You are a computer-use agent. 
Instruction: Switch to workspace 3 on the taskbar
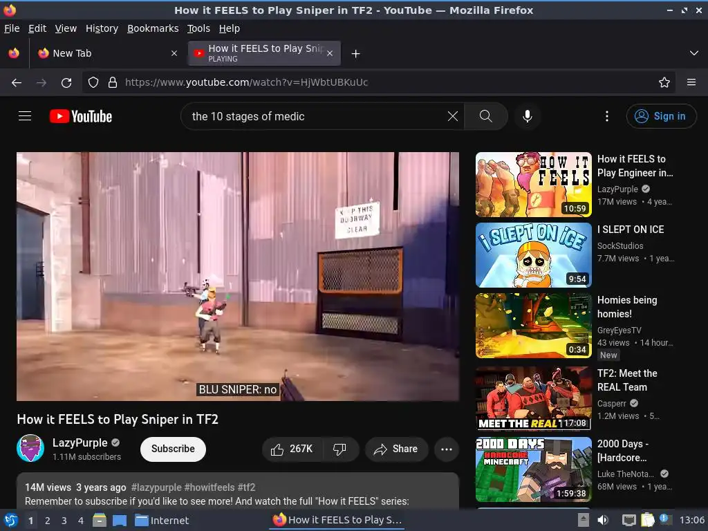coord(64,521)
